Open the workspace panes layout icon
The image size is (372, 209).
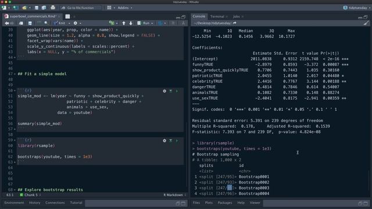[x=109, y=8]
